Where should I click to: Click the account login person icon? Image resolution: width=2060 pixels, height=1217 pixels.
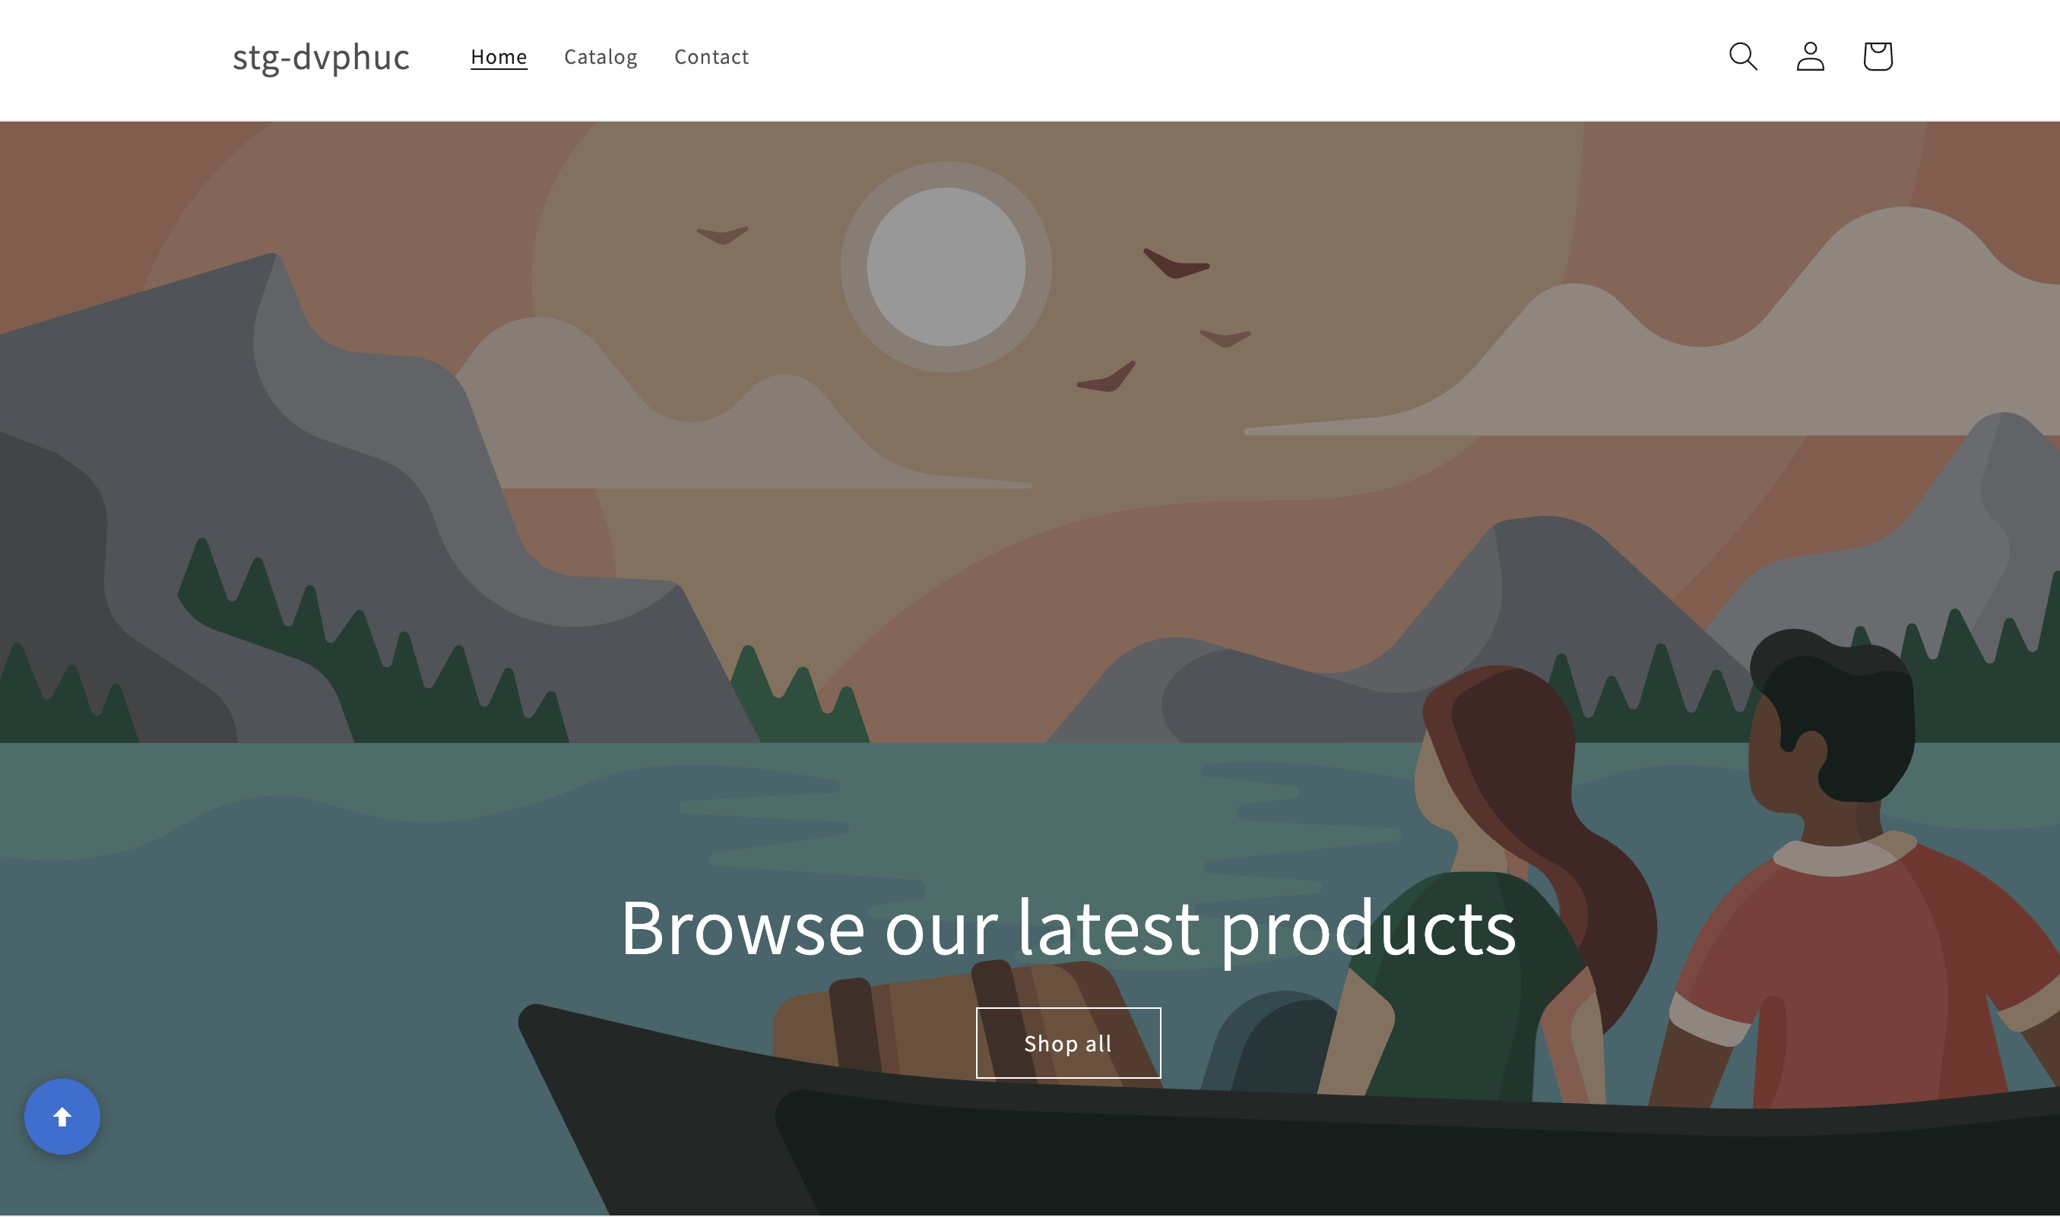tap(1810, 56)
